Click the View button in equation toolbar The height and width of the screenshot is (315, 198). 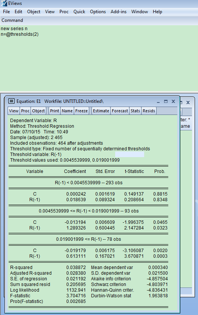(x=14, y=111)
